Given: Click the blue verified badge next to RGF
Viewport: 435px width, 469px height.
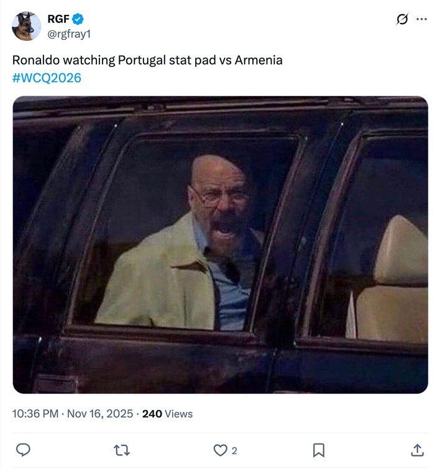Looking at the screenshot, I should (x=78, y=19).
